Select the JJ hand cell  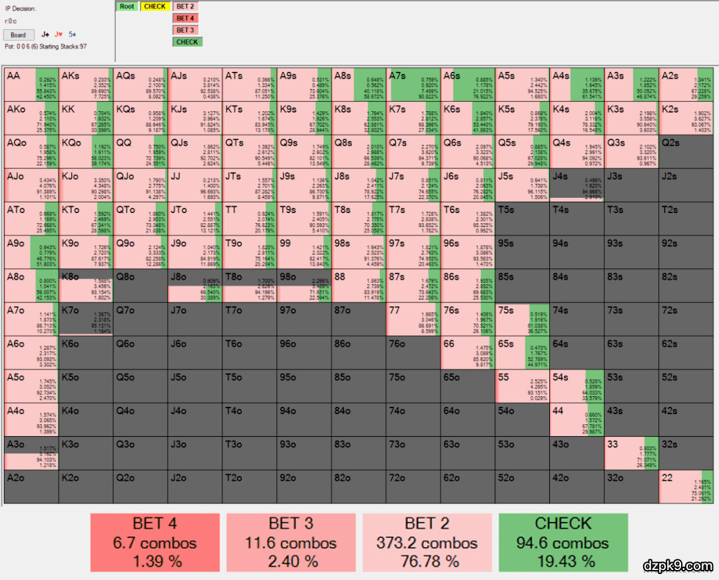194,184
